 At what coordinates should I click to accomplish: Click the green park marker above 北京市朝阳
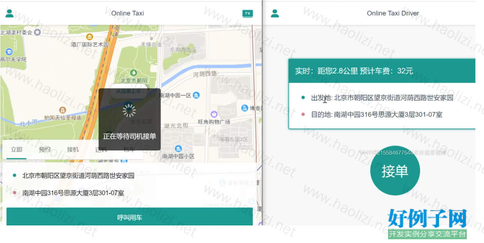pyautogui.click(x=133, y=73)
